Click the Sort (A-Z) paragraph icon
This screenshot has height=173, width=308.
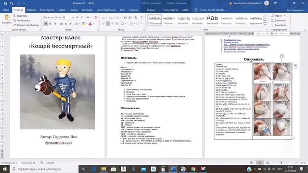click(136, 17)
